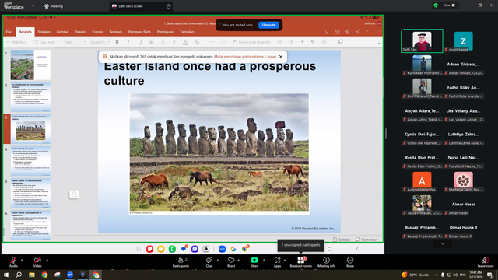
Task: Open the React emoji picker
Action: pyautogui.click(x=231, y=261)
